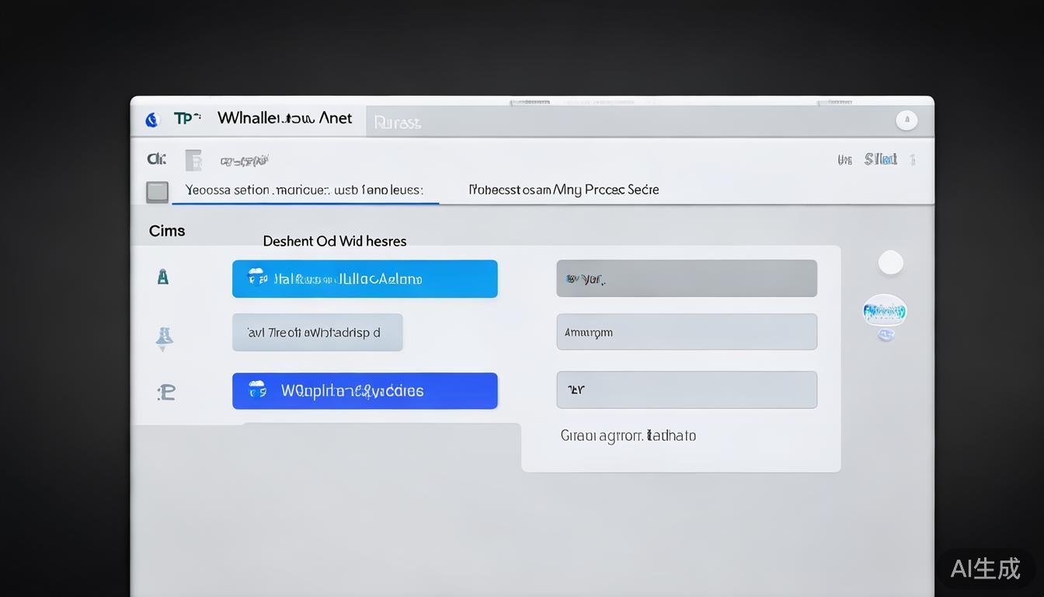Click the cloud icon on the light blue button

[257, 278]
